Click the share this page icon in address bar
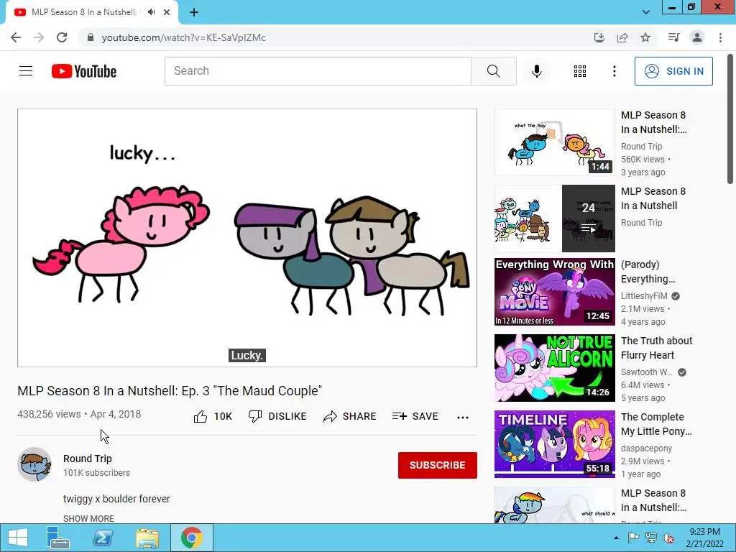Image resolution: width=736 pixels, height=552 pixels. 622,37
